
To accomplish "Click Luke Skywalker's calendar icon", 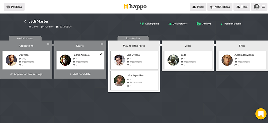I will click(x=128, y=86).
